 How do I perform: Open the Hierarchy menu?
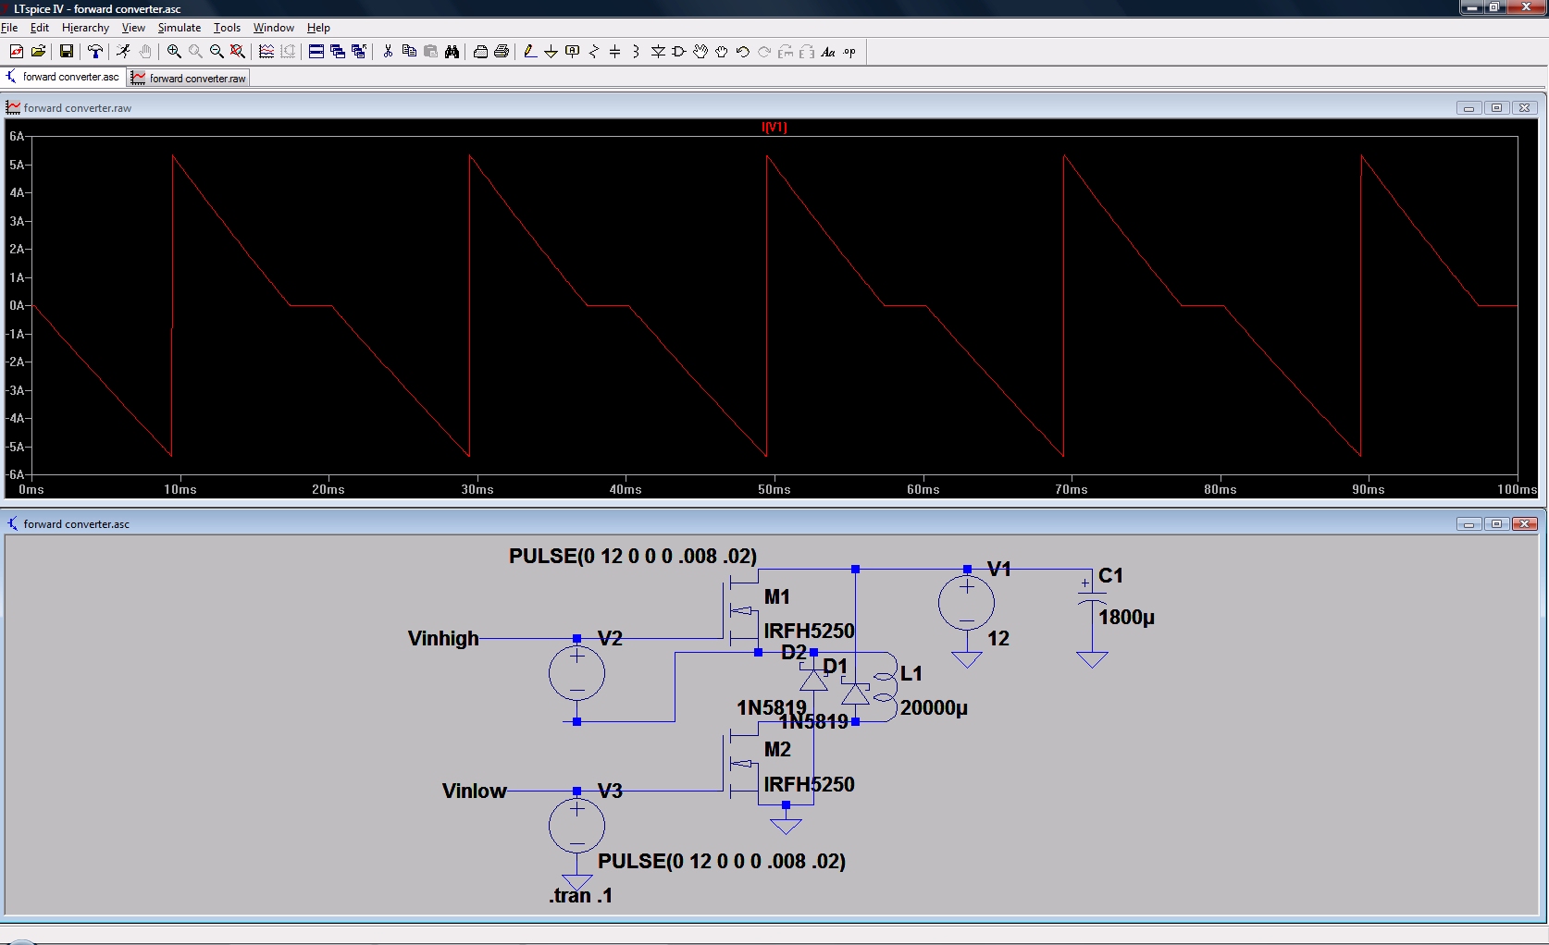pyautogui.click(x=85, y=28)
